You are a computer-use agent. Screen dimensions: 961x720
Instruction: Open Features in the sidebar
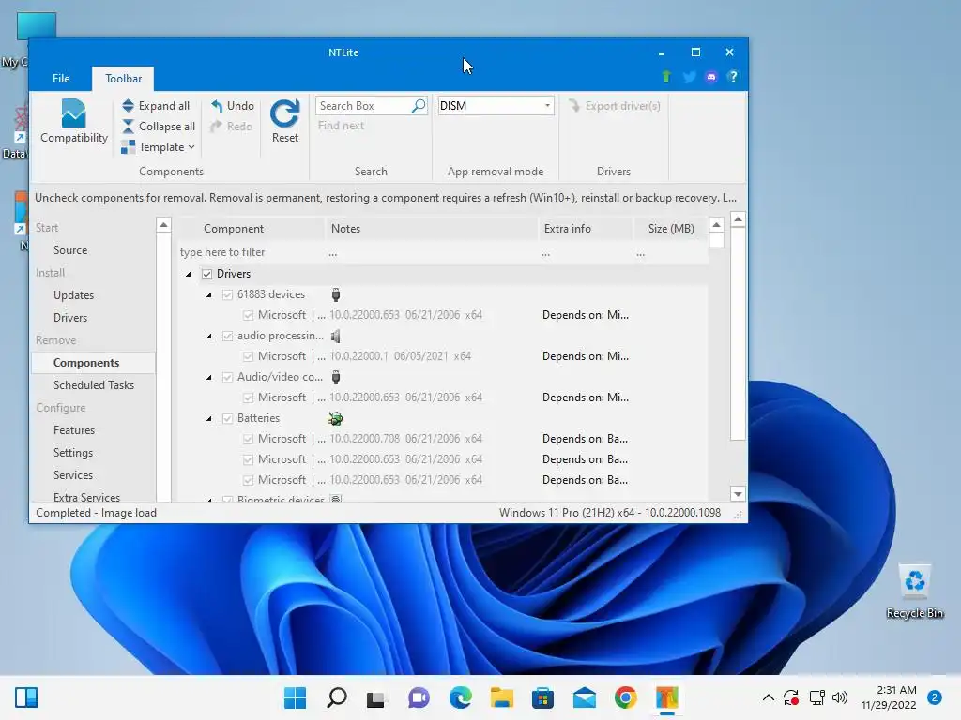pyautogui.click(x=74, y=429)
